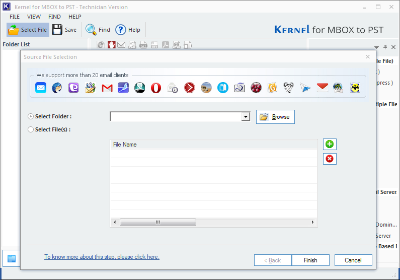Click the Finish button

tap(310, 260)
